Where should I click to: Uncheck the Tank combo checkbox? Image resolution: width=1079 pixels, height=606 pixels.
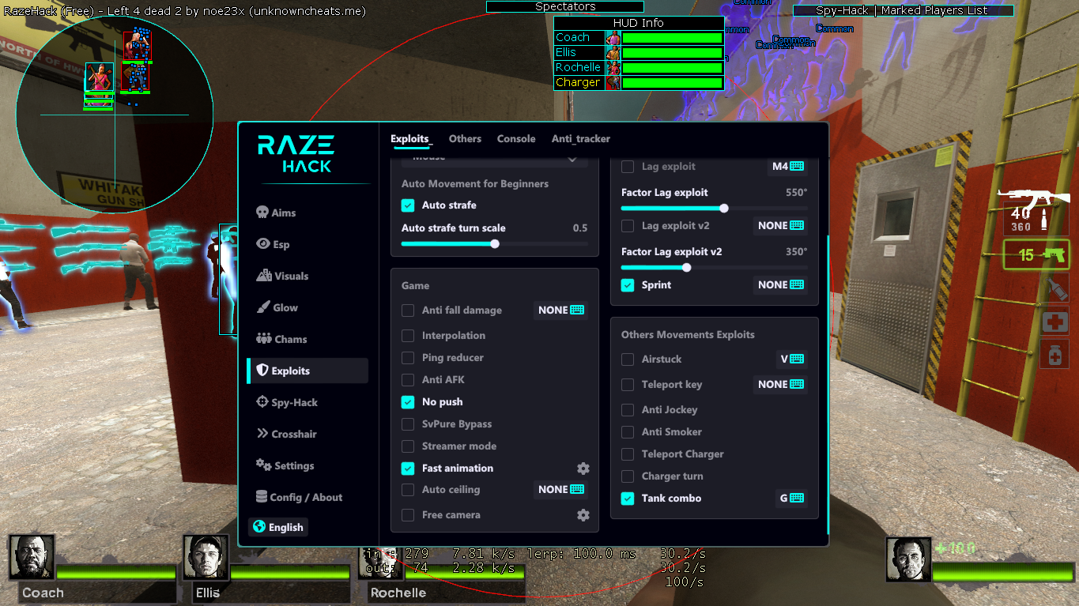tap(628, 499)
